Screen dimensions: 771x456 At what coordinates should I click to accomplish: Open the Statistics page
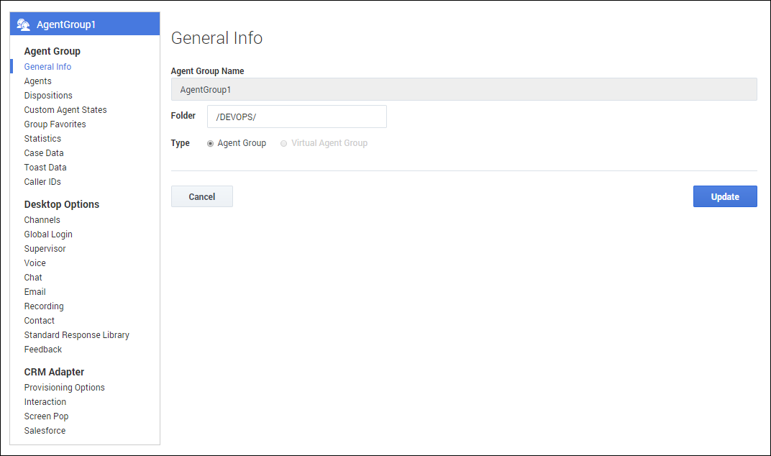42,139
